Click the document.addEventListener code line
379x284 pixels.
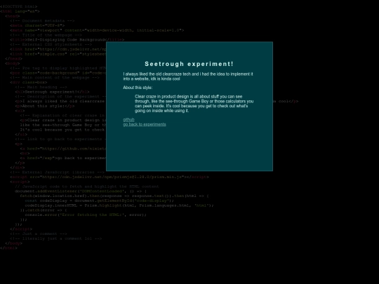(x=81, y=191)
